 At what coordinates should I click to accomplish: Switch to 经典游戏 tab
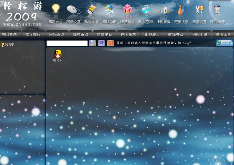pos(81,34)
